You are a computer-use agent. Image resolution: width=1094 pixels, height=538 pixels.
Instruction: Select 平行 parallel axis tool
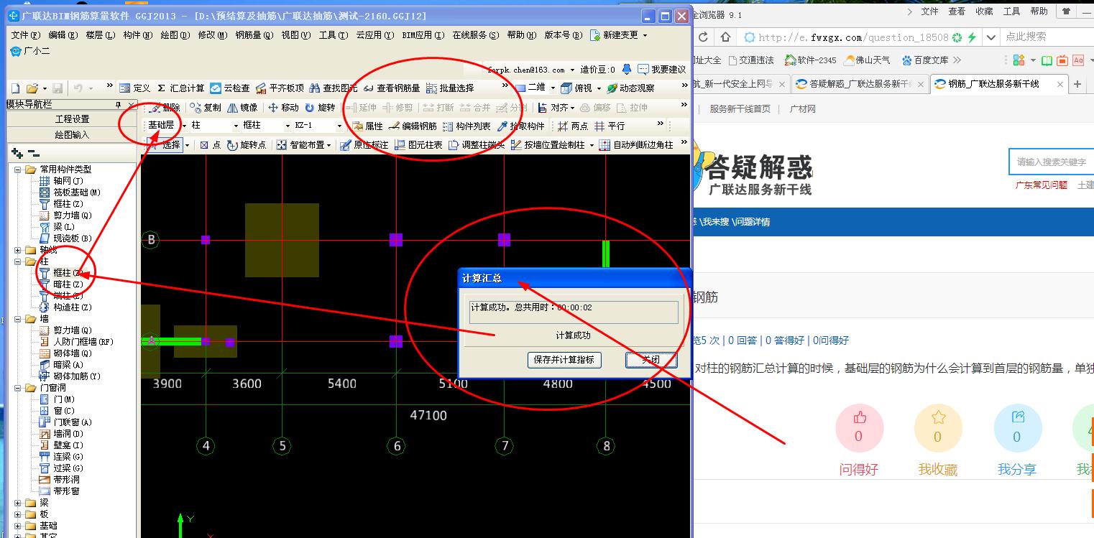(610, 126)
